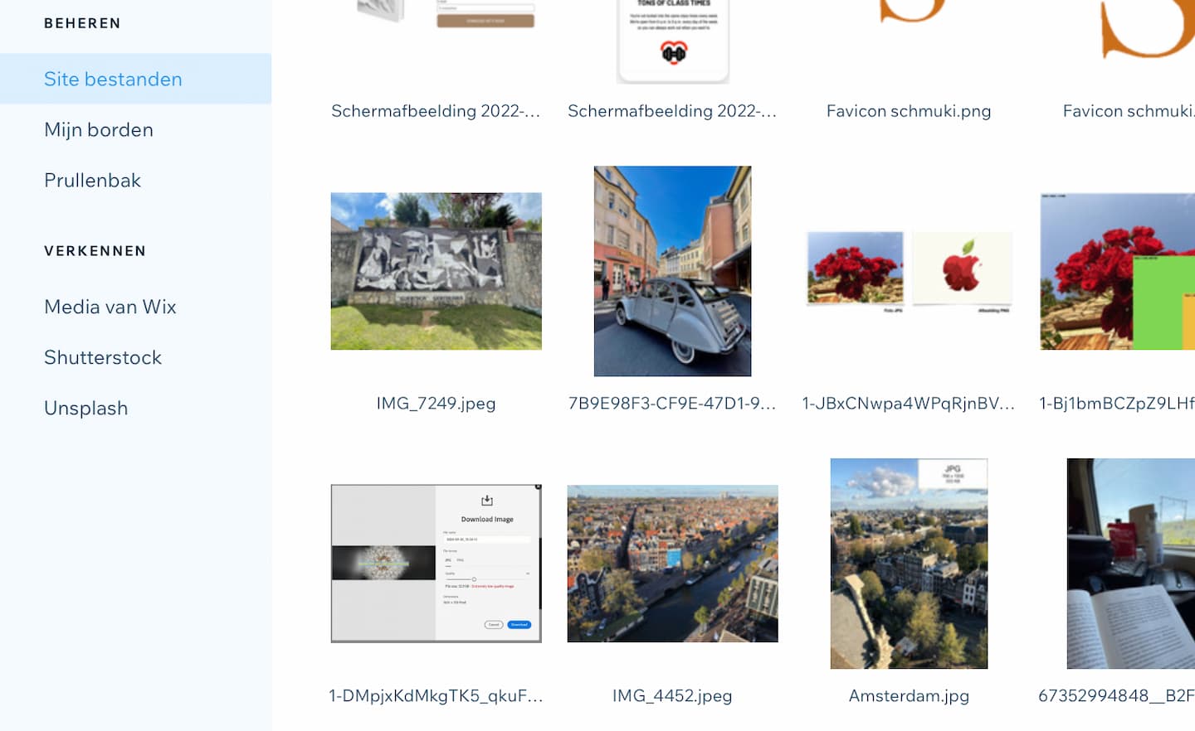The width and height of the screenshot is (1195, 731).
Task: Open the first Schermafbeelding 2022 screenshot
Action: (436, 33)
